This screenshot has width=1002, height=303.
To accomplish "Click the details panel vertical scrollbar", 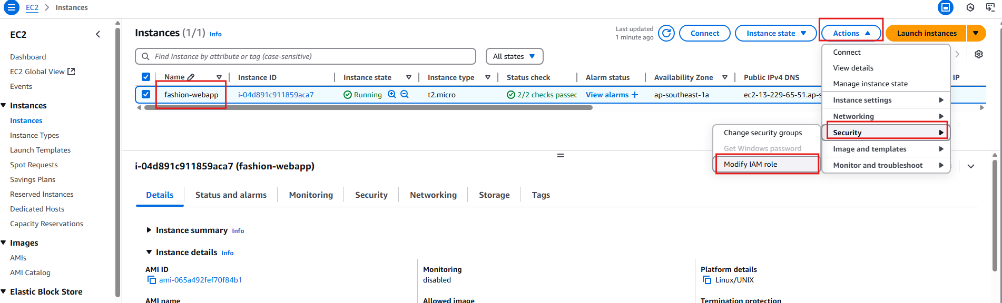I will [x=995, y=216].
